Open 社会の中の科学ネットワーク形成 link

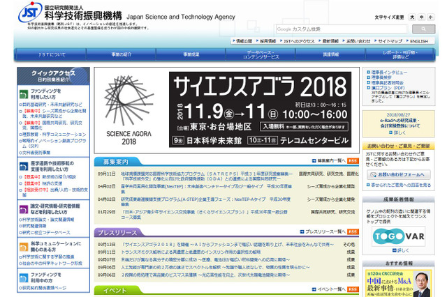pyautogui.click(x=52, y=264)
